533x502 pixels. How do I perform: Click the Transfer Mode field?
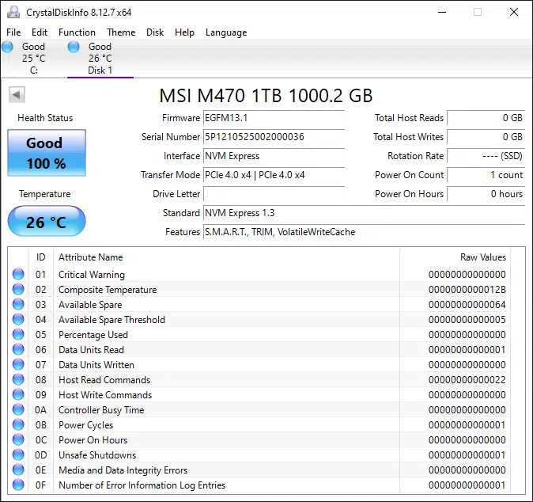coord(274,175)
